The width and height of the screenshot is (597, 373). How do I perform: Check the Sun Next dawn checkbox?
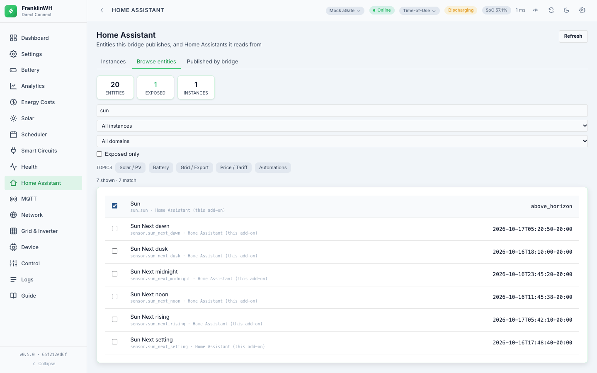[x=115, y=229]
